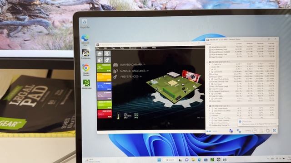Click the Average column header in HWiNFO
Screen dimensions: 291x163
[x=271, y=43]
